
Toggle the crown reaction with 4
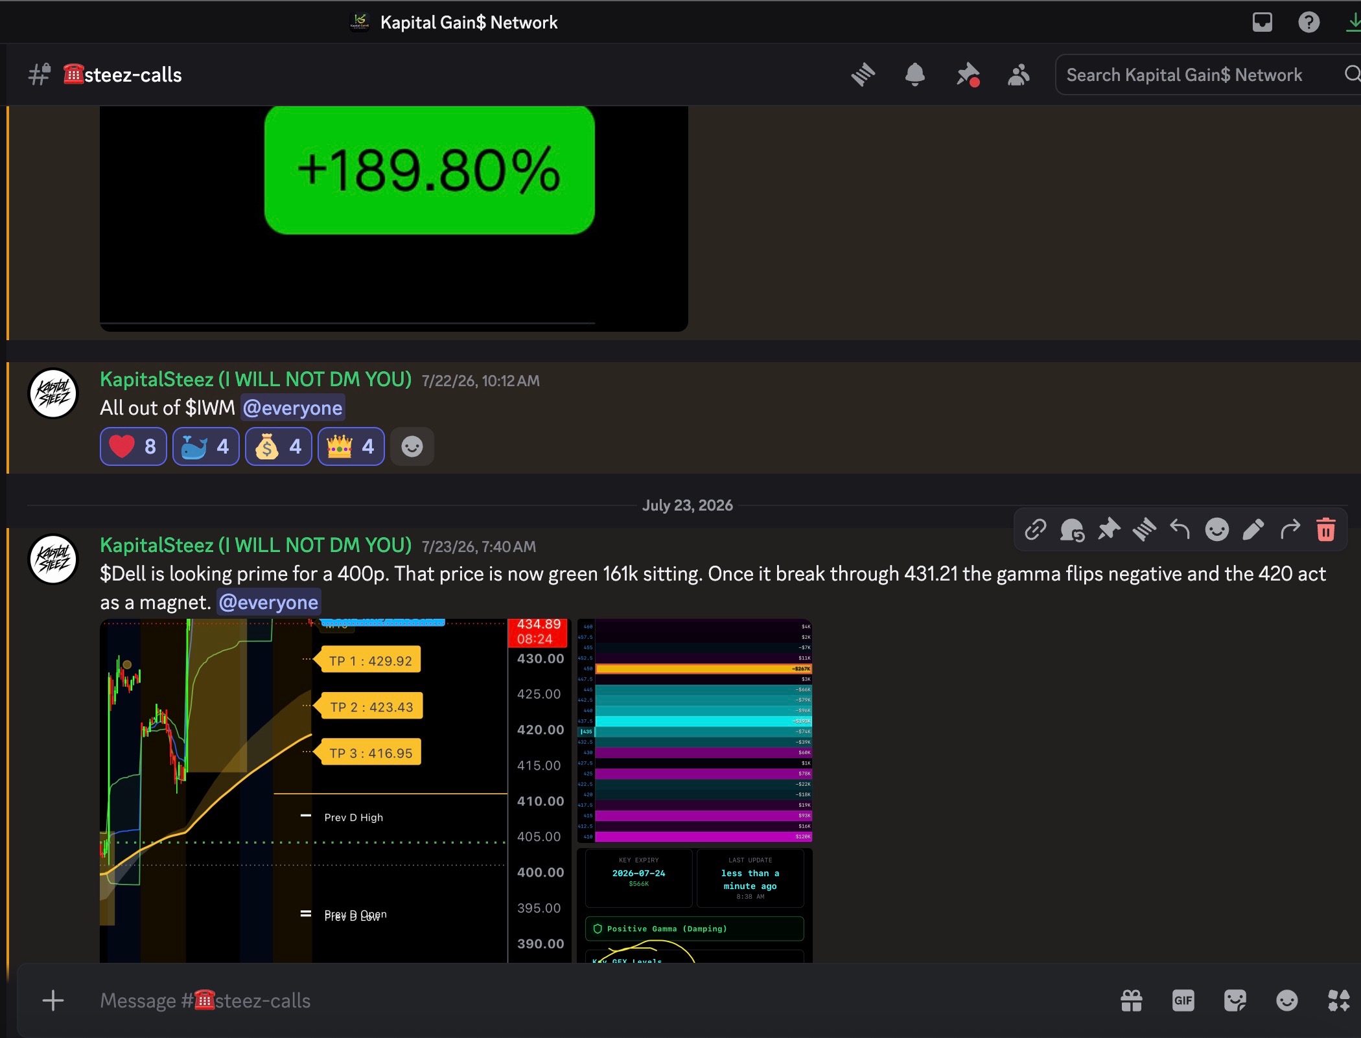pos(351,446)
